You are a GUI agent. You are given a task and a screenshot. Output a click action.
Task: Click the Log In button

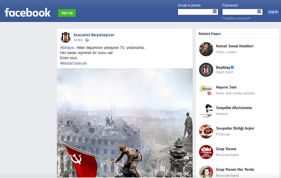pos(273,12)
